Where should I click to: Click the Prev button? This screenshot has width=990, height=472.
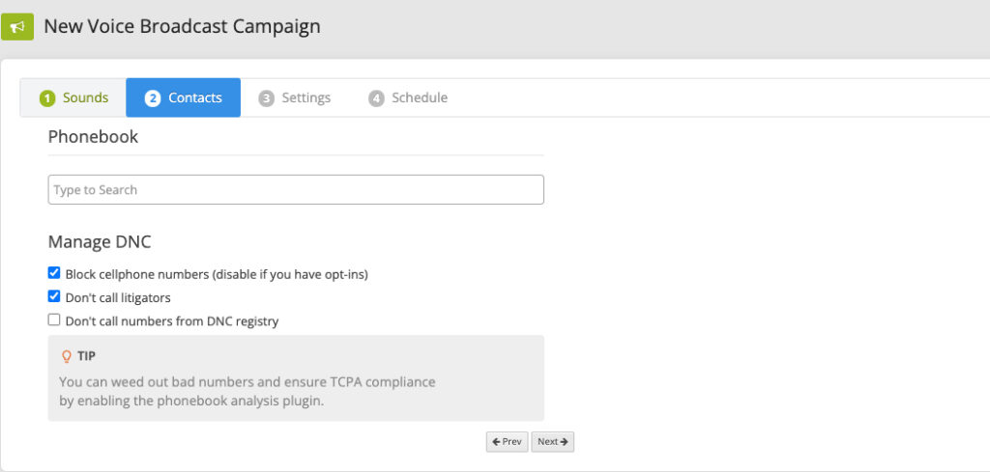507,442
